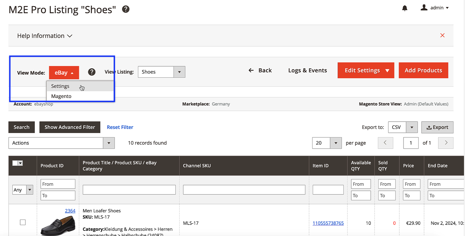Click the page number input field

(411, 143)
